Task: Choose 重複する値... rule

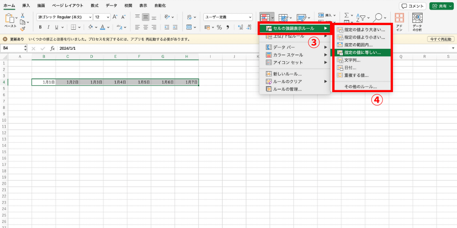Action: pos(361,75)
